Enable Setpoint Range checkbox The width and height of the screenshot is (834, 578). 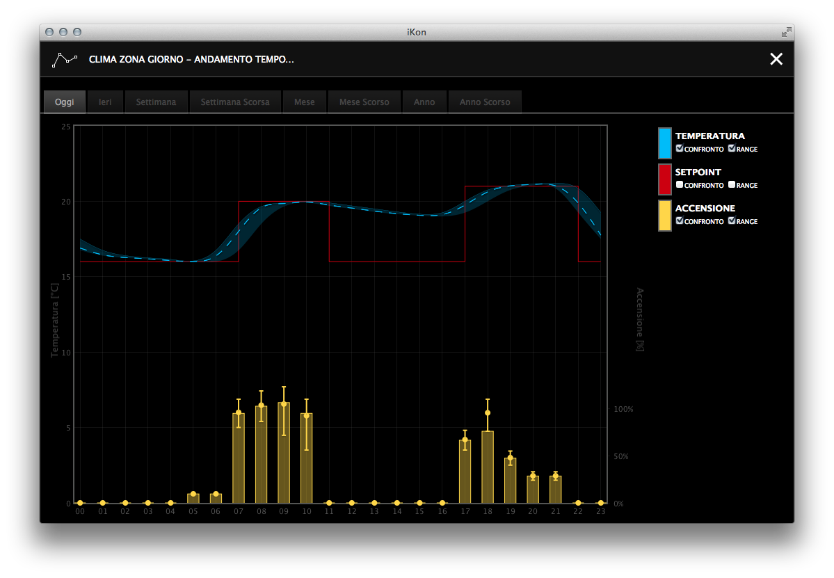[732, 184]
